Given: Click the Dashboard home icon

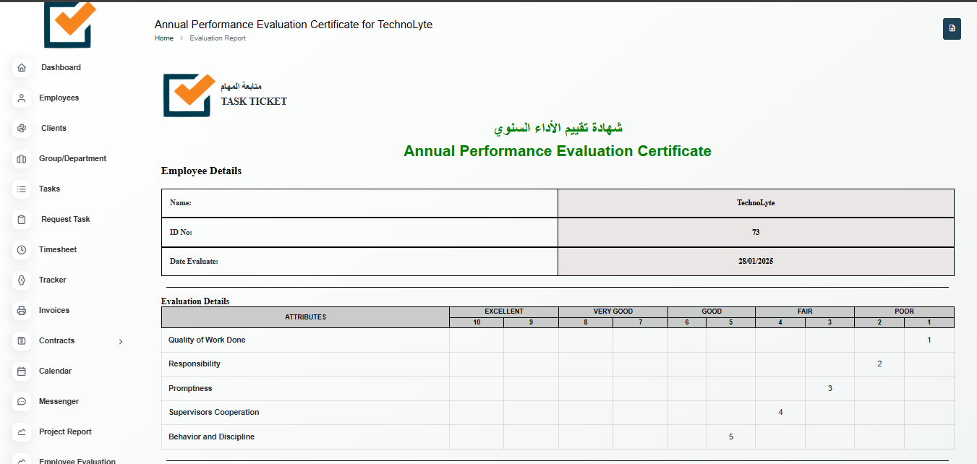Looking at the screenshot, I should [x=22, y=68].
